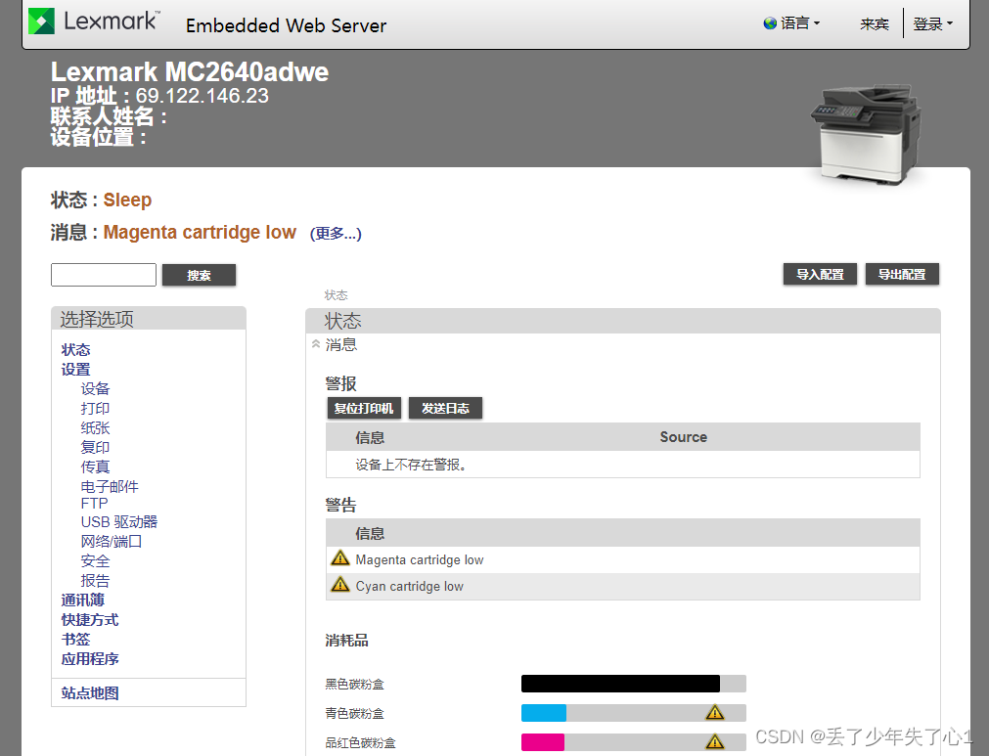Image resolution: width=989 pixels, height=756 pixels.
Task: Click inside the search input field
Action: tap(103, 274)
